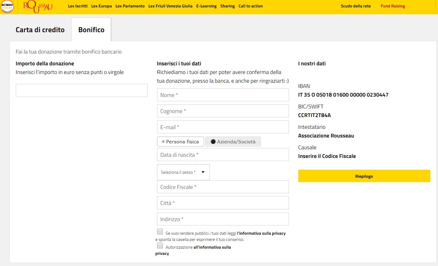Click the yellow Riepilogo button

(x=364, y=176)
